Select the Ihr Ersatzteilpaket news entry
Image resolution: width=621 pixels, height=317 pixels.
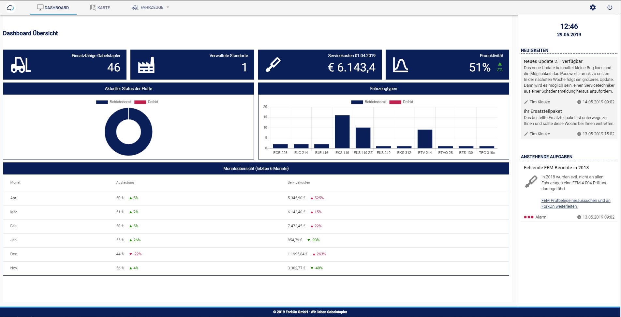[x=542, y=111]
